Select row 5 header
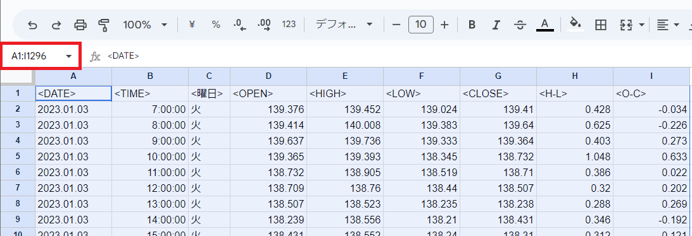The image size is (692, 236). pos(18,156)
